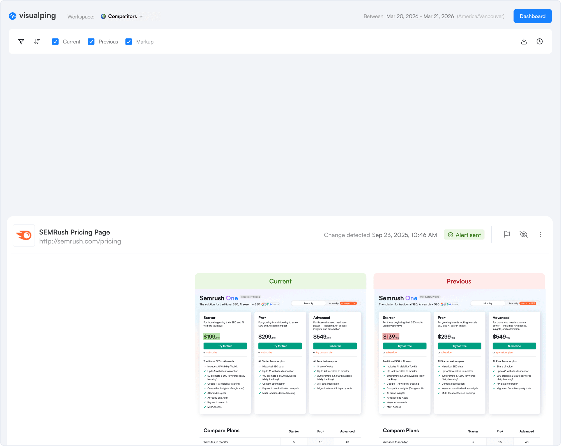
Task: Download the report using the download icon
Action: click(x=524, y=42)
